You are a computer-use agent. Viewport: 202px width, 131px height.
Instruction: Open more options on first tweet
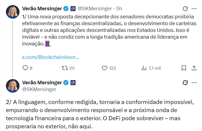point(194,8)
